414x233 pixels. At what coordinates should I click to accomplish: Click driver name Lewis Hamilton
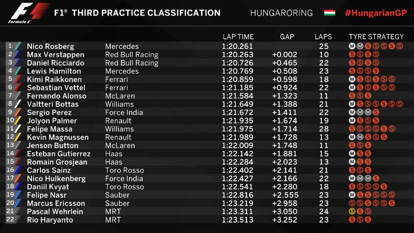(x=54, y=71)
